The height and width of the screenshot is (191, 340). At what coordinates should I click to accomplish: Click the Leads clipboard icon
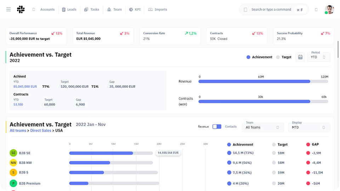click(63, 10)
